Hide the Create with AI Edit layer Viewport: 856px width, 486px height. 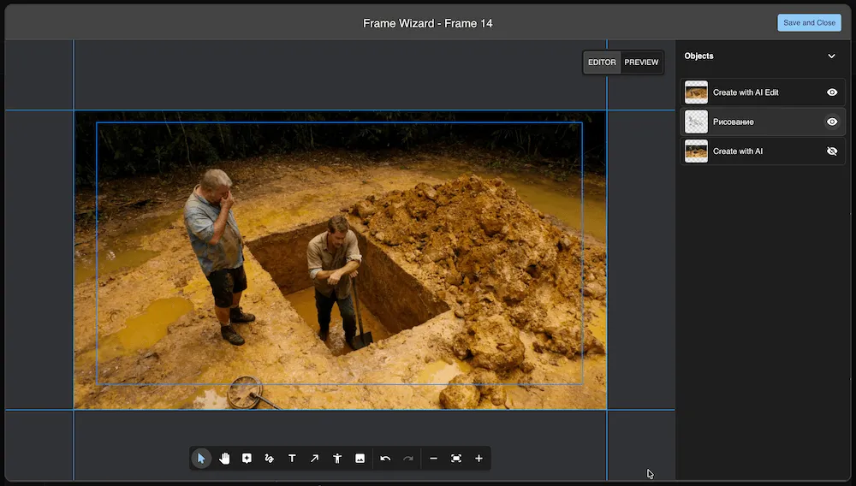pyautogui.click(x=832, y=92)
